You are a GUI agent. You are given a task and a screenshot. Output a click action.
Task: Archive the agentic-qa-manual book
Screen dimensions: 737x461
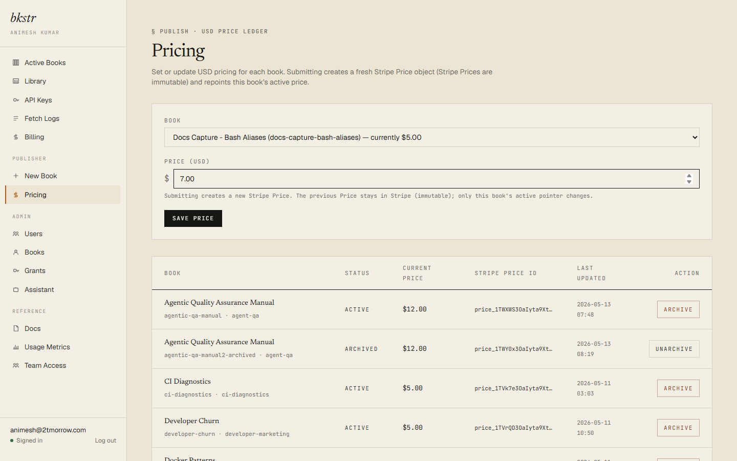coord(678,309)
